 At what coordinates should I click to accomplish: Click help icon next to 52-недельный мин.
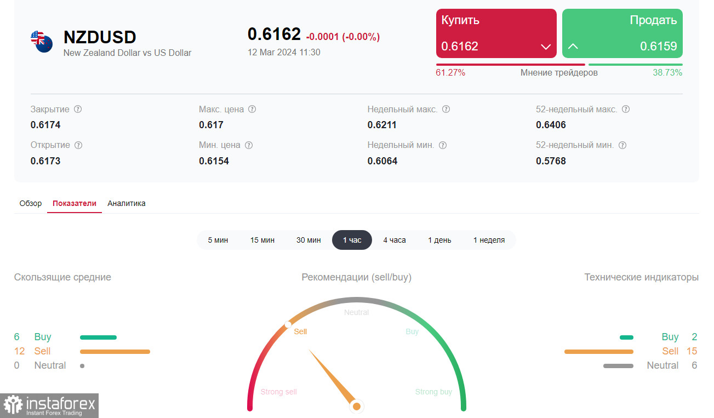(622, 145)
